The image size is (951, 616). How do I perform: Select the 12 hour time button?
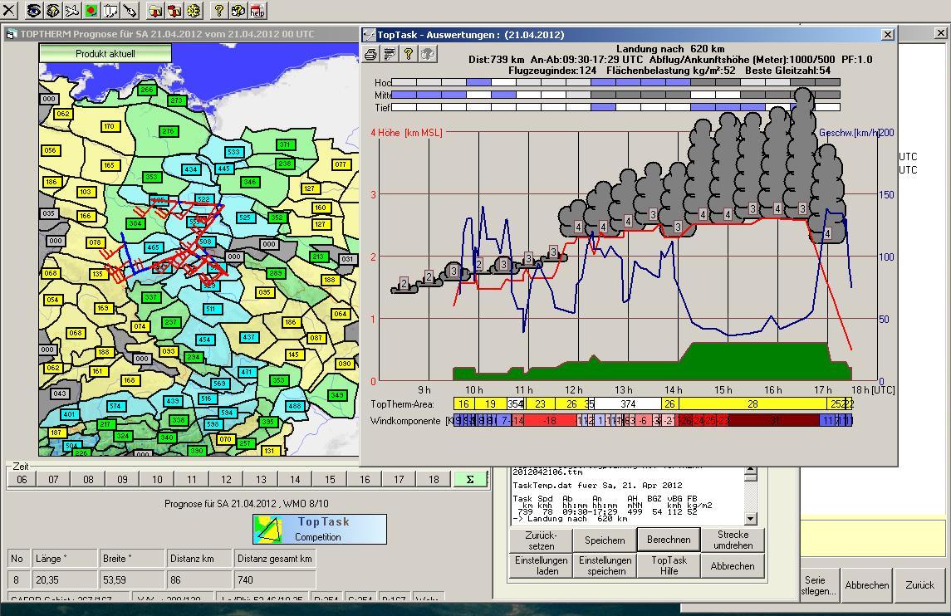coord(226,479)
